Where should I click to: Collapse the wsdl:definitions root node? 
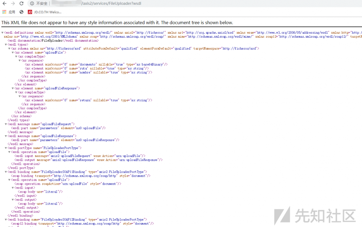pos(3,33)
